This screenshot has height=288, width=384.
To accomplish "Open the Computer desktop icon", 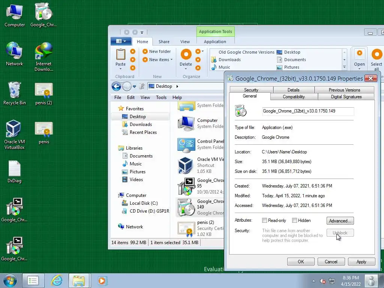I will pos(15,15).
